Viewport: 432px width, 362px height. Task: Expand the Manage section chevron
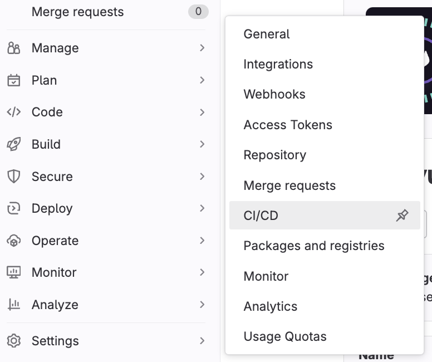tap(202, 48)
